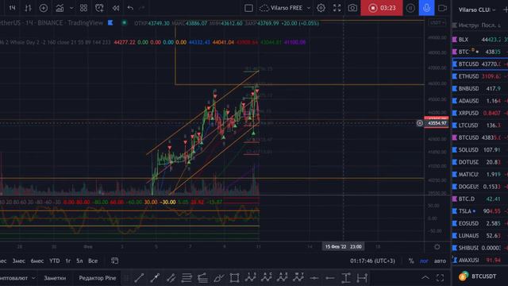
Task: Open go-to-date calendar icon
Action: 114,261
